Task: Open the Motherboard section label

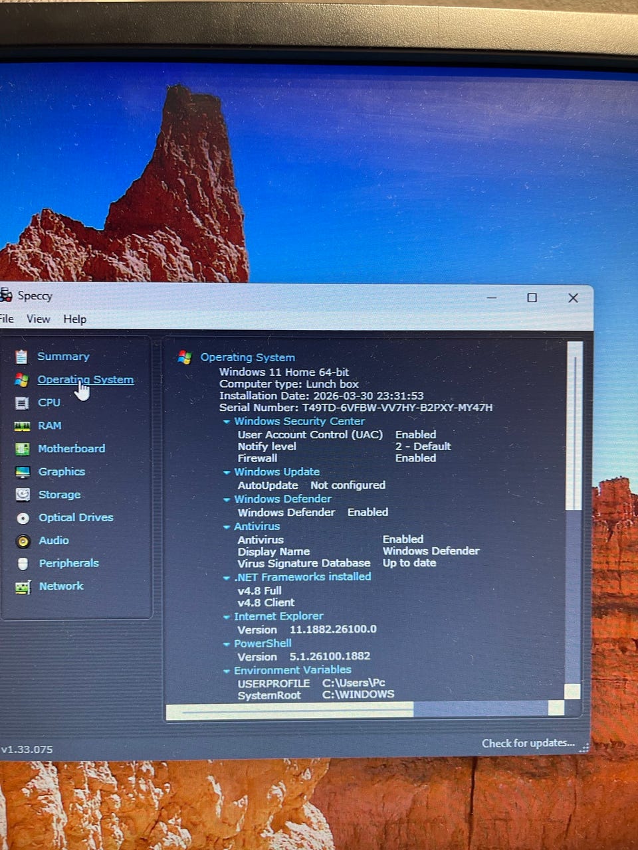Action: (72, 449)
